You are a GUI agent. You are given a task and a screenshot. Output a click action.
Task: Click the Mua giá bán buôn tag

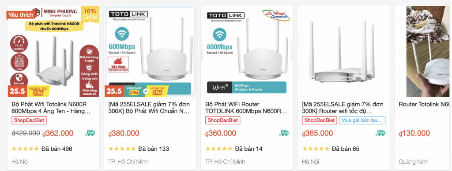pyautogui.click(x=362, y=120)
